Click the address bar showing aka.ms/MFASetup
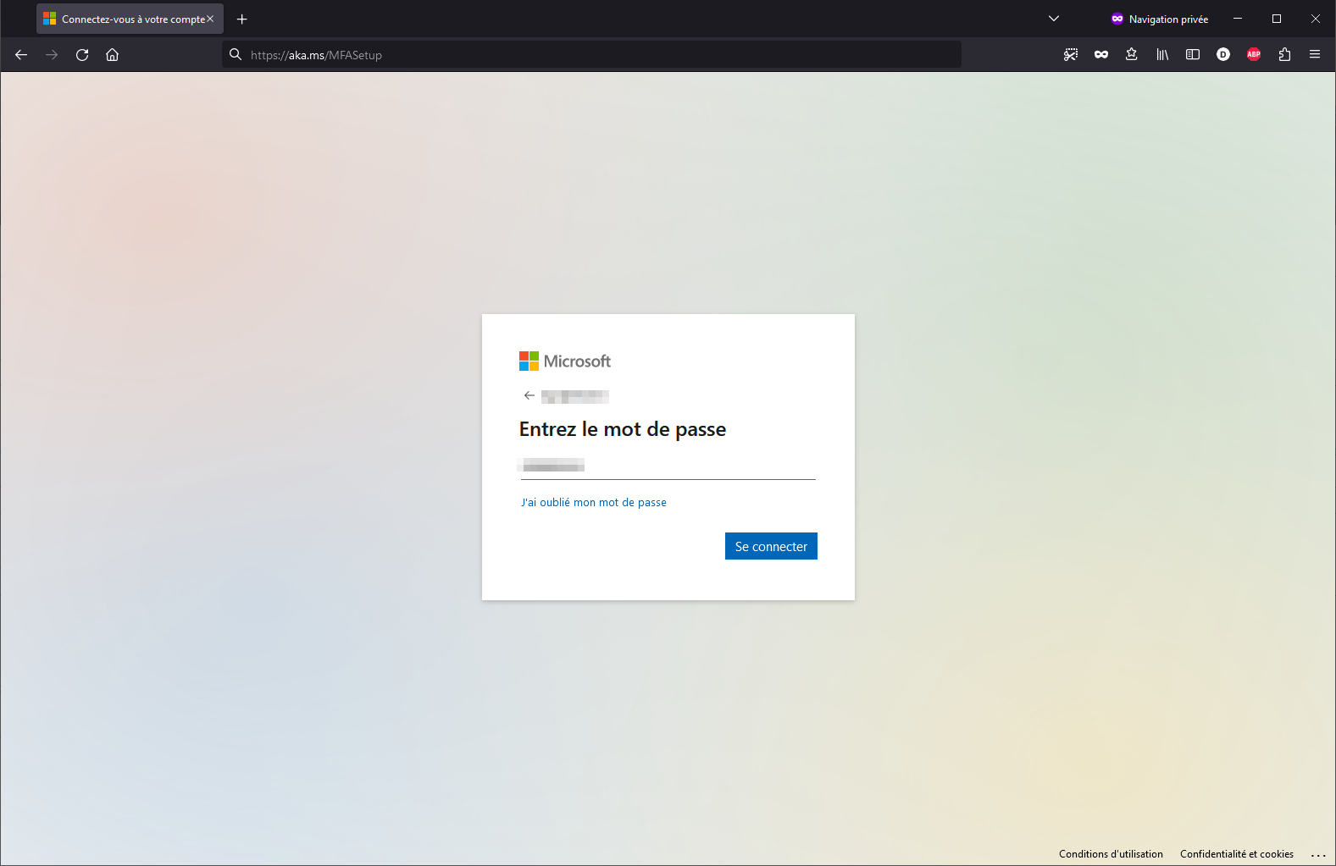Screen dimensions: 1336x866 (591, 55)
